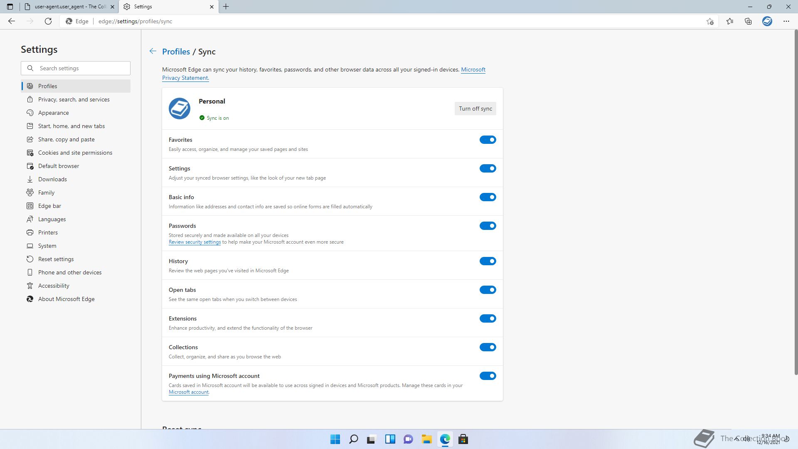Toggle Open tabs sync off
This screenshot has height=449, width=798.
pos(488,290)
